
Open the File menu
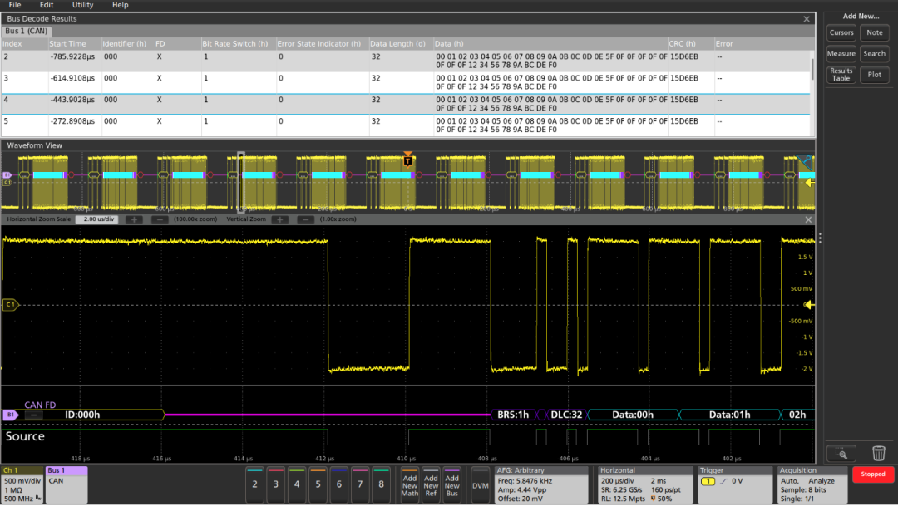click(x=15, y=5)
